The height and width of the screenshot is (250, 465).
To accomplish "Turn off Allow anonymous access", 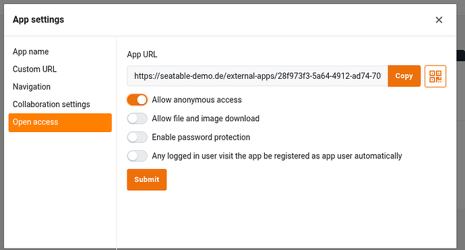I will (137, 100).
